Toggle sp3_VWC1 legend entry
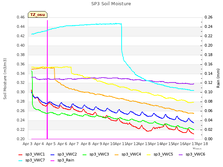Screen dimensions: 223x167 point(32,154)
